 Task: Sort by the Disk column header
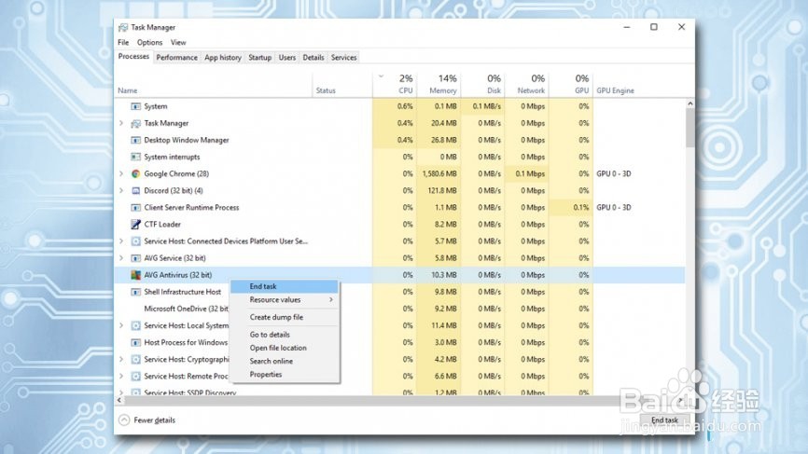[482, 85]
